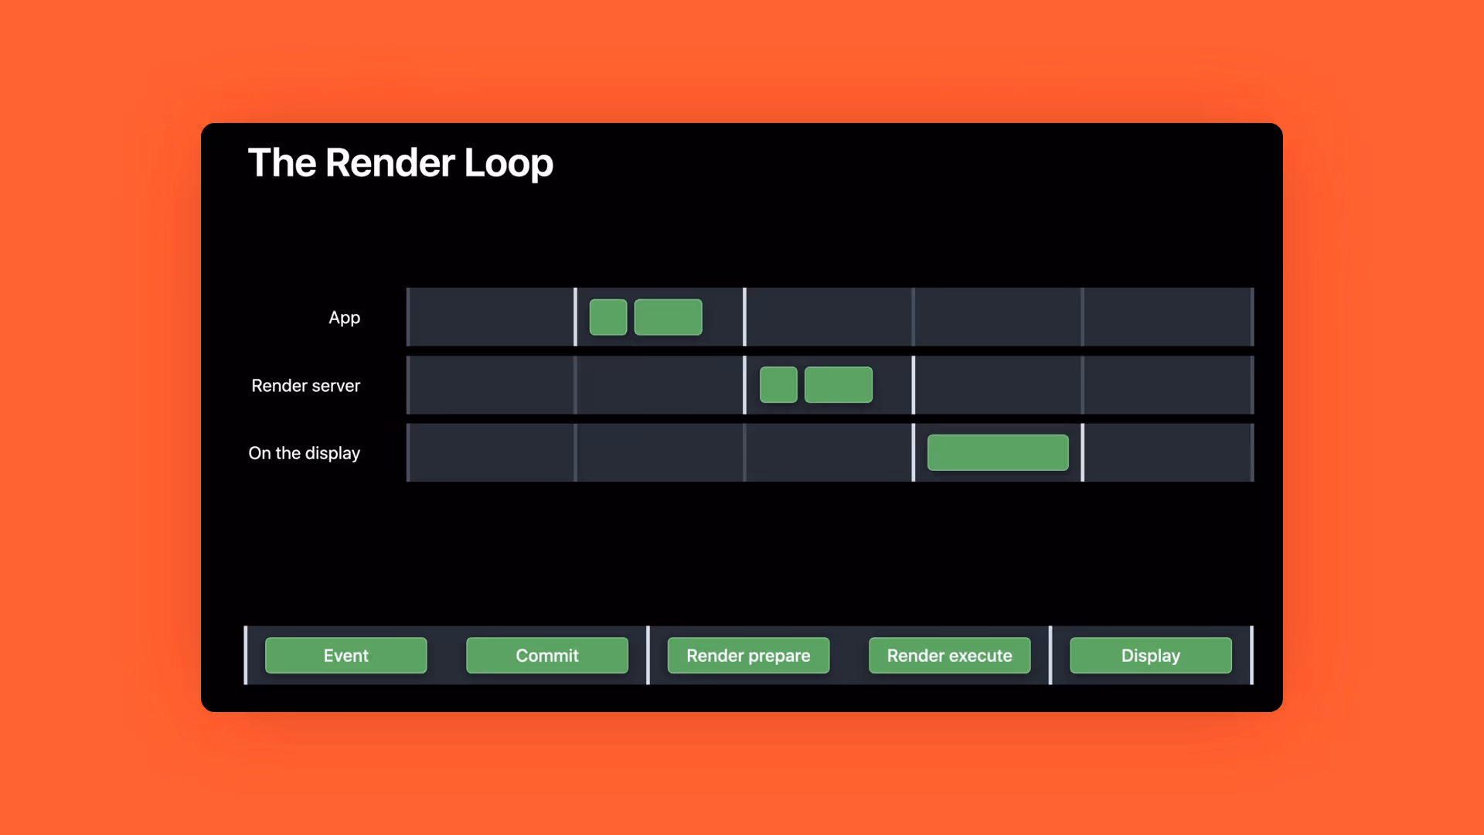Click the Render server row label
The width and height of the screenshot is (1484, 835).
tap(305, 386)
